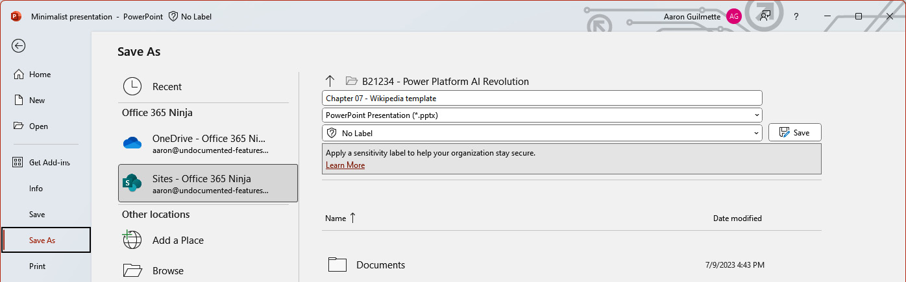The image size is (906, 282).
Task: Minimize the PowerPoint window
Action: [x=828, y=16]
